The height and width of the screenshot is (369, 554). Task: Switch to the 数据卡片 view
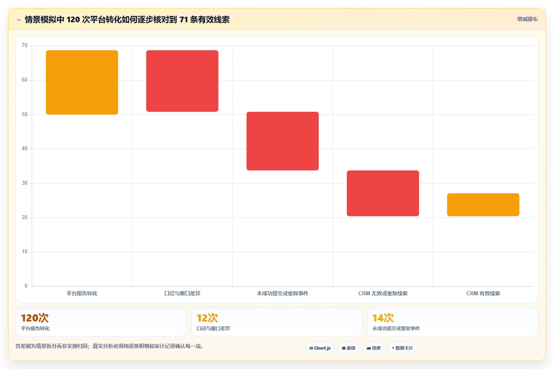(x=402, y=348)
